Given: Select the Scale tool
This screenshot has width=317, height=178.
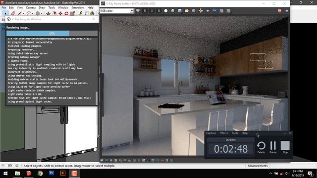Looking at the screenshot, I should coord(73,13).
